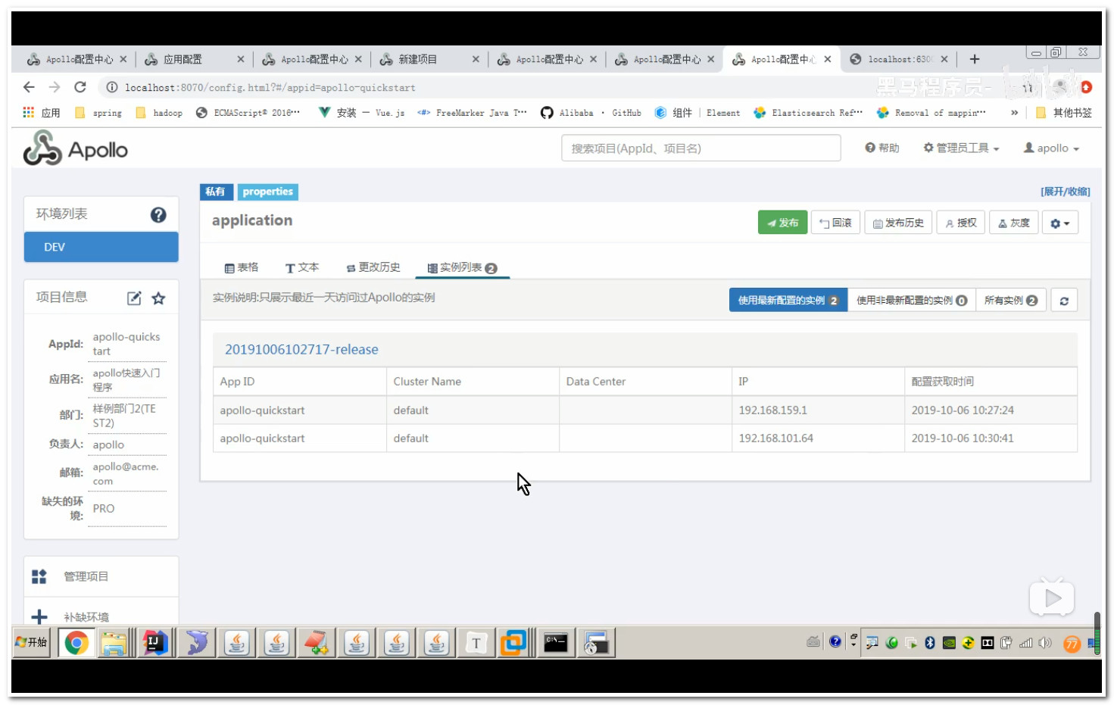The width and height of the screenshot is (1114, 705).
Task: Switch to the 文本 tab
Action: click(x=302, y=267)
